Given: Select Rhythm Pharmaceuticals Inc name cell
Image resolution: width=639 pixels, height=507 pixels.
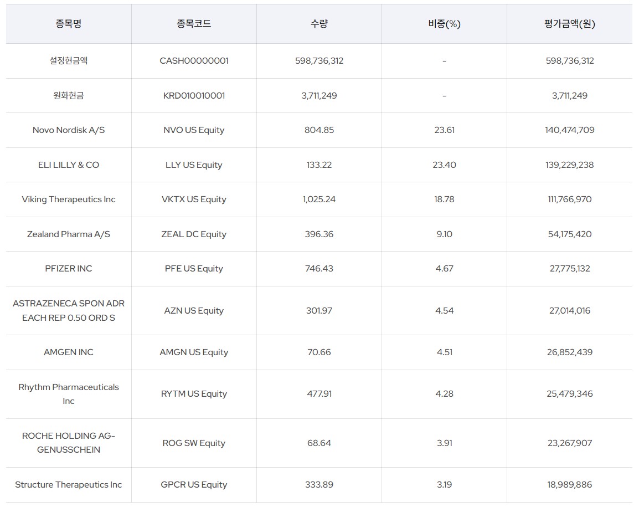Looking at the screenshot, I should coord(69,394).
